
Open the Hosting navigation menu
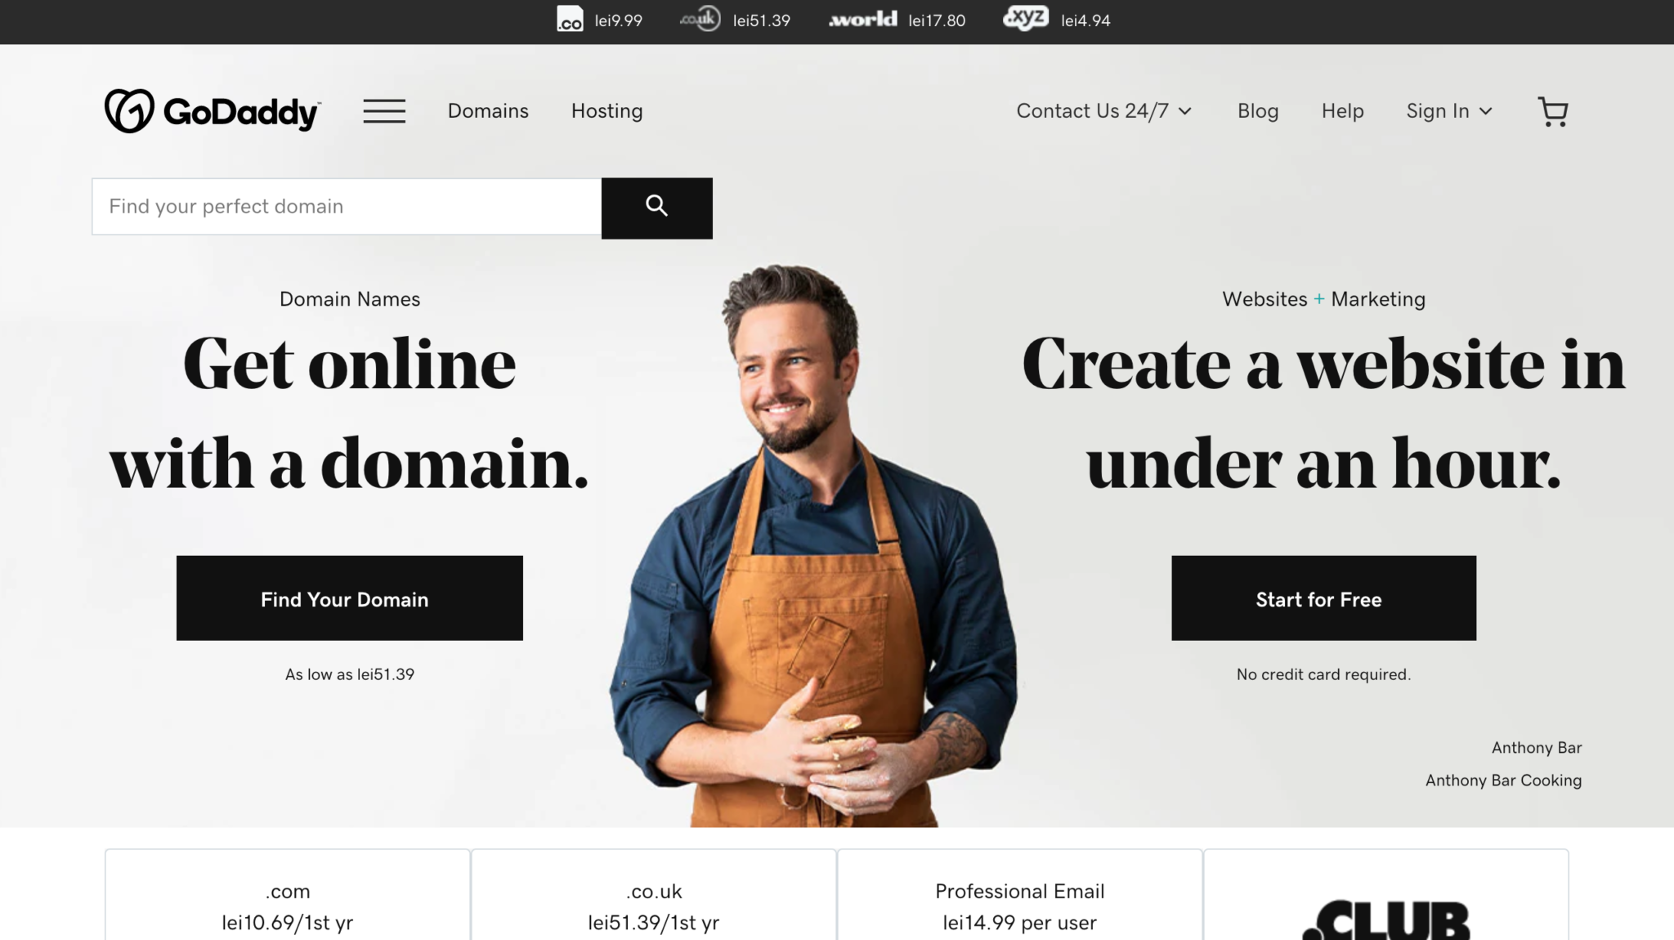[606, 110]
